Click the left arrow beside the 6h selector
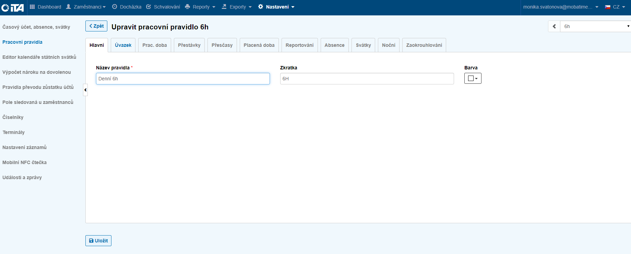 click(554, 26)
